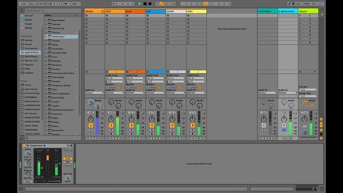Screen dimensions: 343x193
Task: Select the Sounds category icon in browser
Action: pyautogui.click(x=23, y=40)
